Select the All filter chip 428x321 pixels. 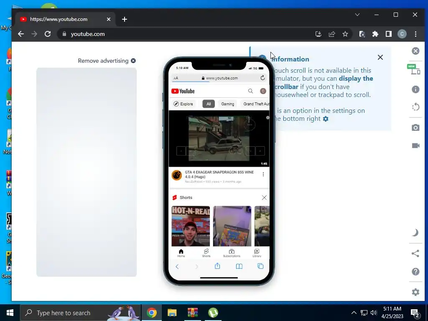point(209,104)
